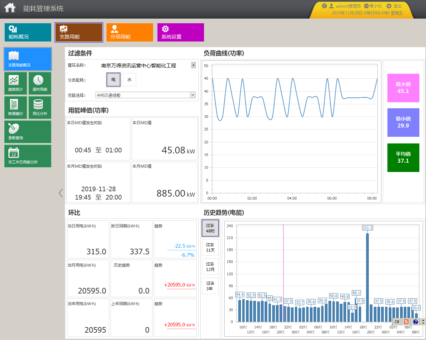Click 当月用电 value 20595.0
Screen dimensions: 426x340
pyautogui.click(x=92, y=291)
